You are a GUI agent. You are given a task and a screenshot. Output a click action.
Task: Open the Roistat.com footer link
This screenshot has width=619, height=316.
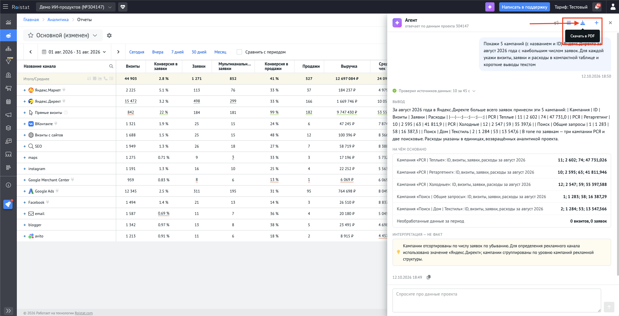(84, 313)
